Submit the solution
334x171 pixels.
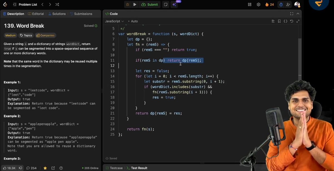point(150,4)
